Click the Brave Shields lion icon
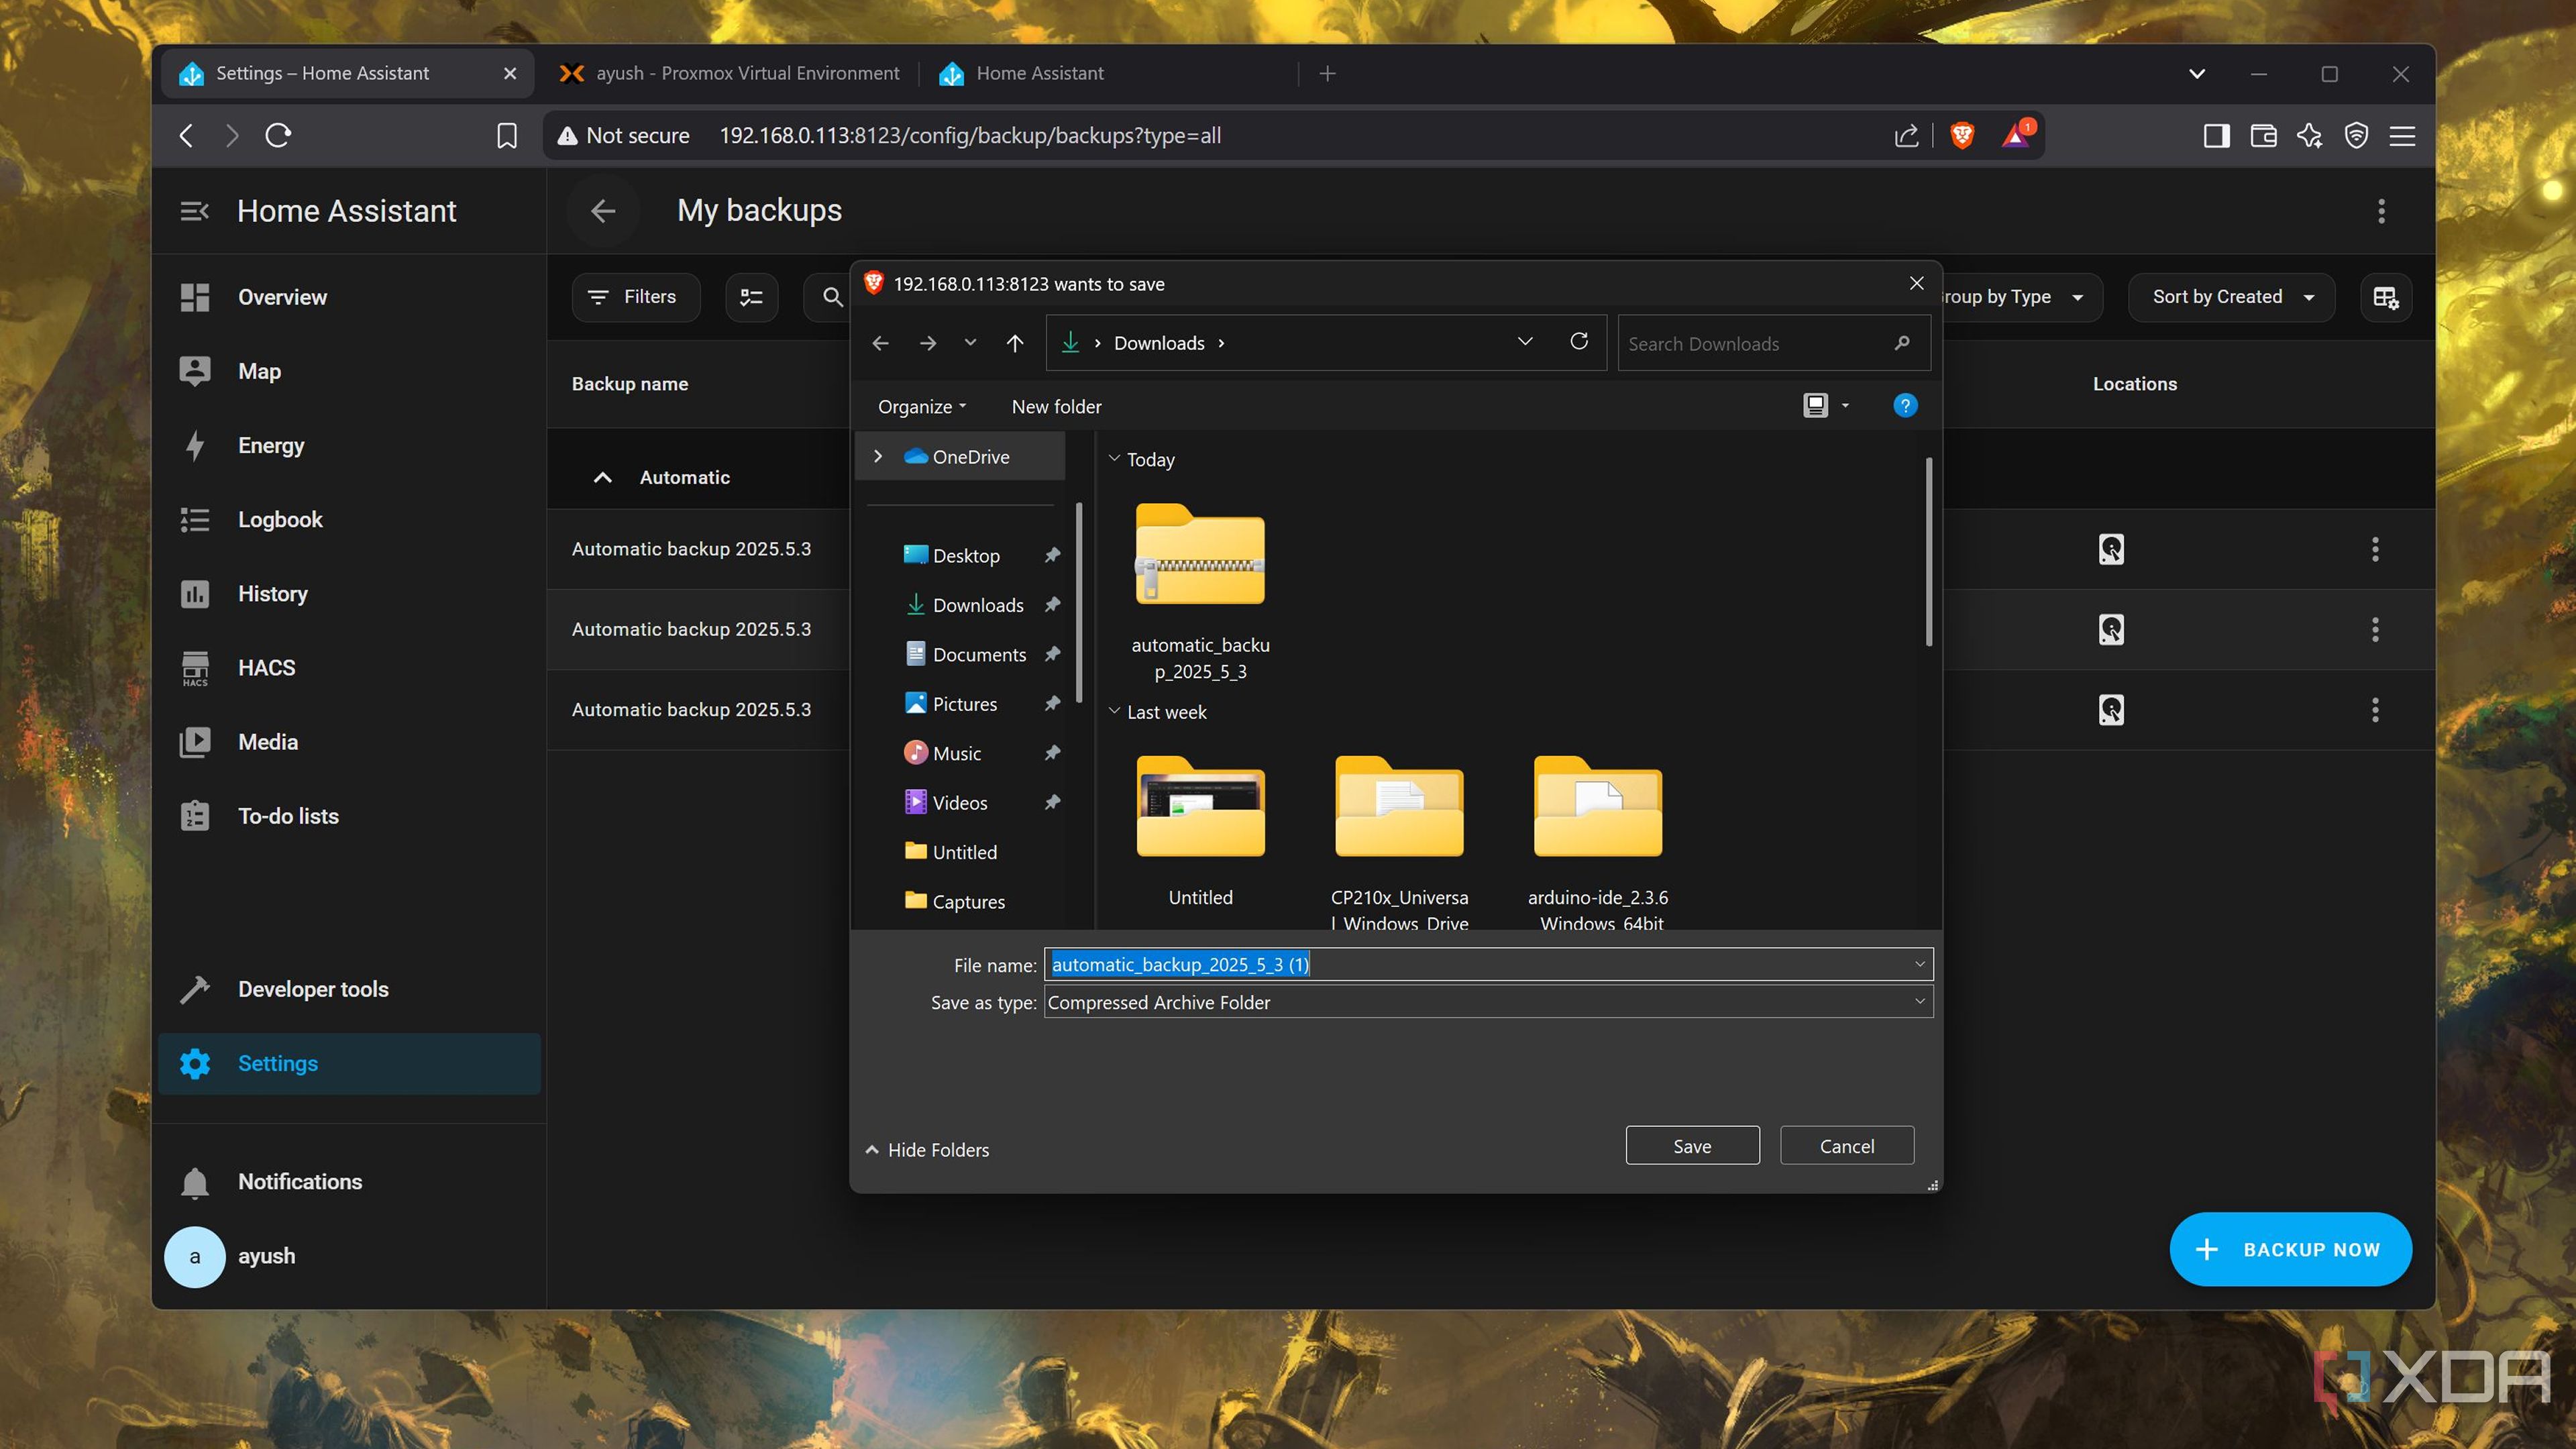This screenshot has width=2576, height=1449. coord(1962,136)
